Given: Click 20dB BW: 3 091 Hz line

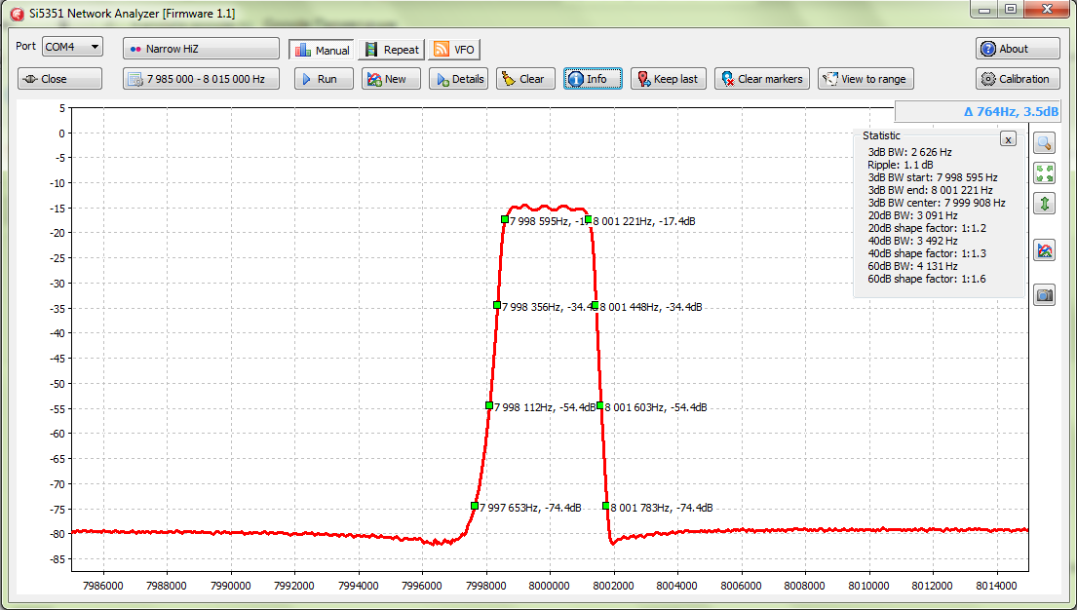Looking at the screenshot, I should pos(913,215).
